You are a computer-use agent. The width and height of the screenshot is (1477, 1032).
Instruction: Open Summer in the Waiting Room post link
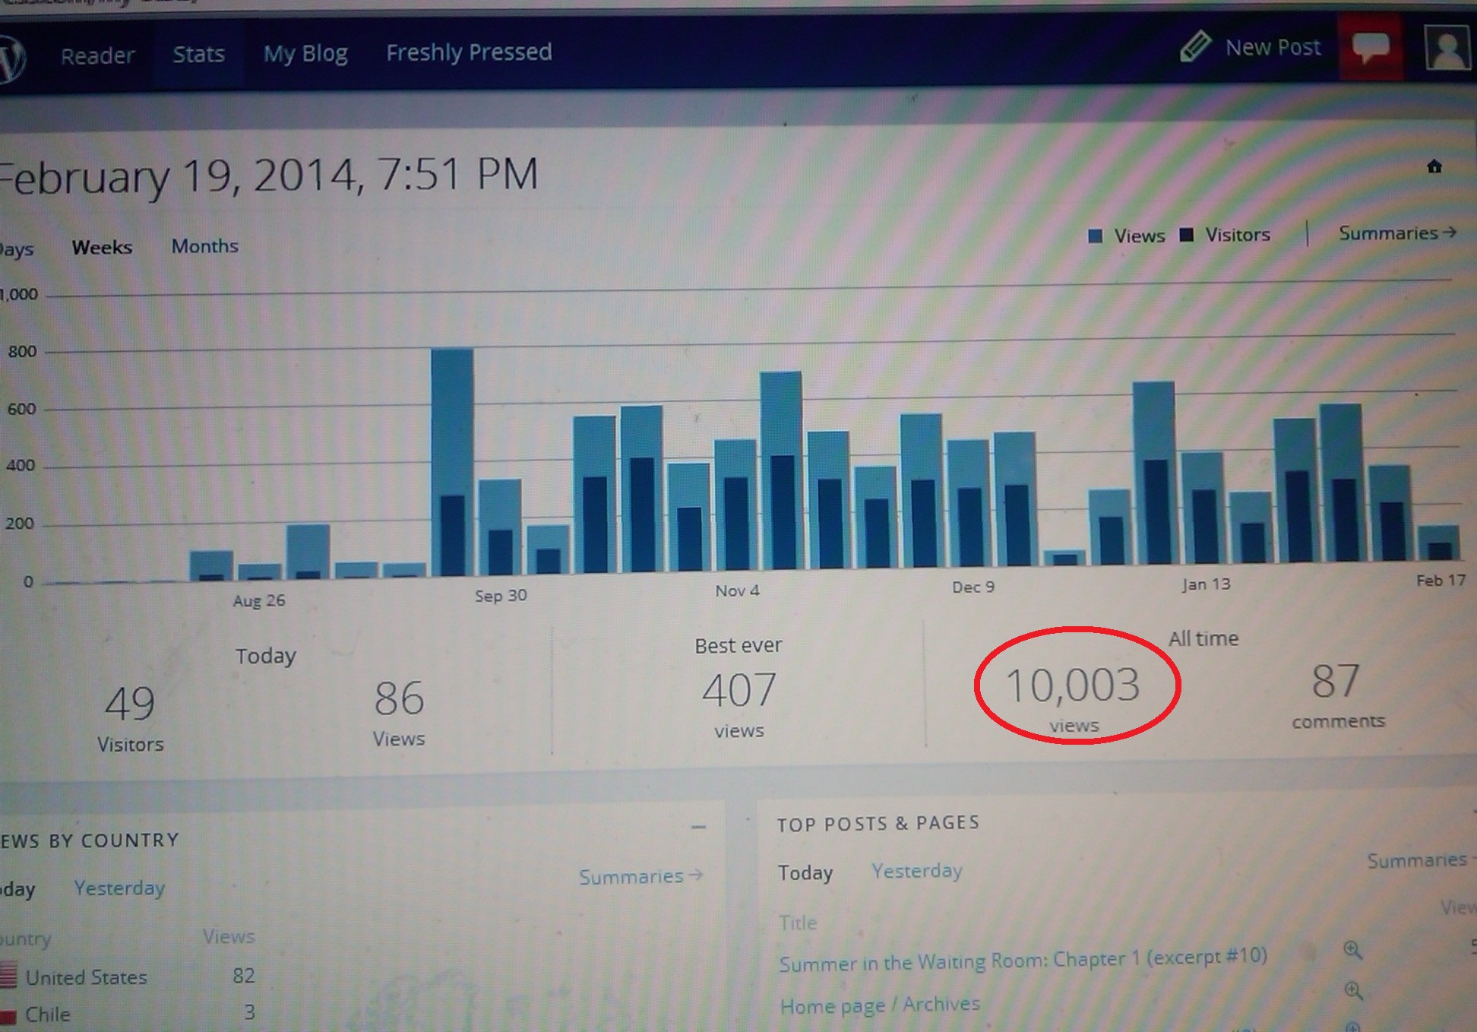[1023, 961]
